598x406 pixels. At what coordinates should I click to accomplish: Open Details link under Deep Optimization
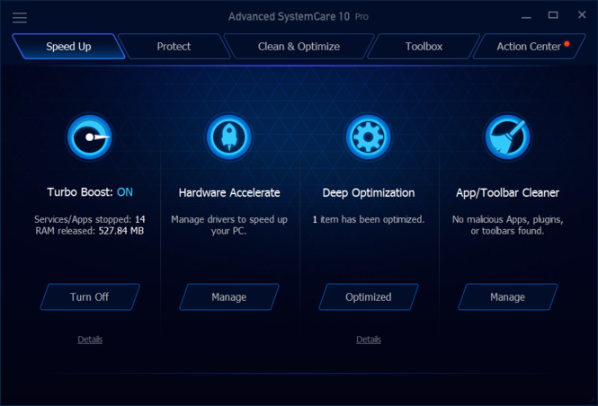pyautogui.click(x=369, y=340)
